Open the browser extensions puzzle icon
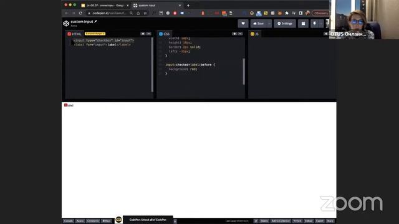This screenshot has height=224, width=399. pyautogui.click(x=287, y=13)
